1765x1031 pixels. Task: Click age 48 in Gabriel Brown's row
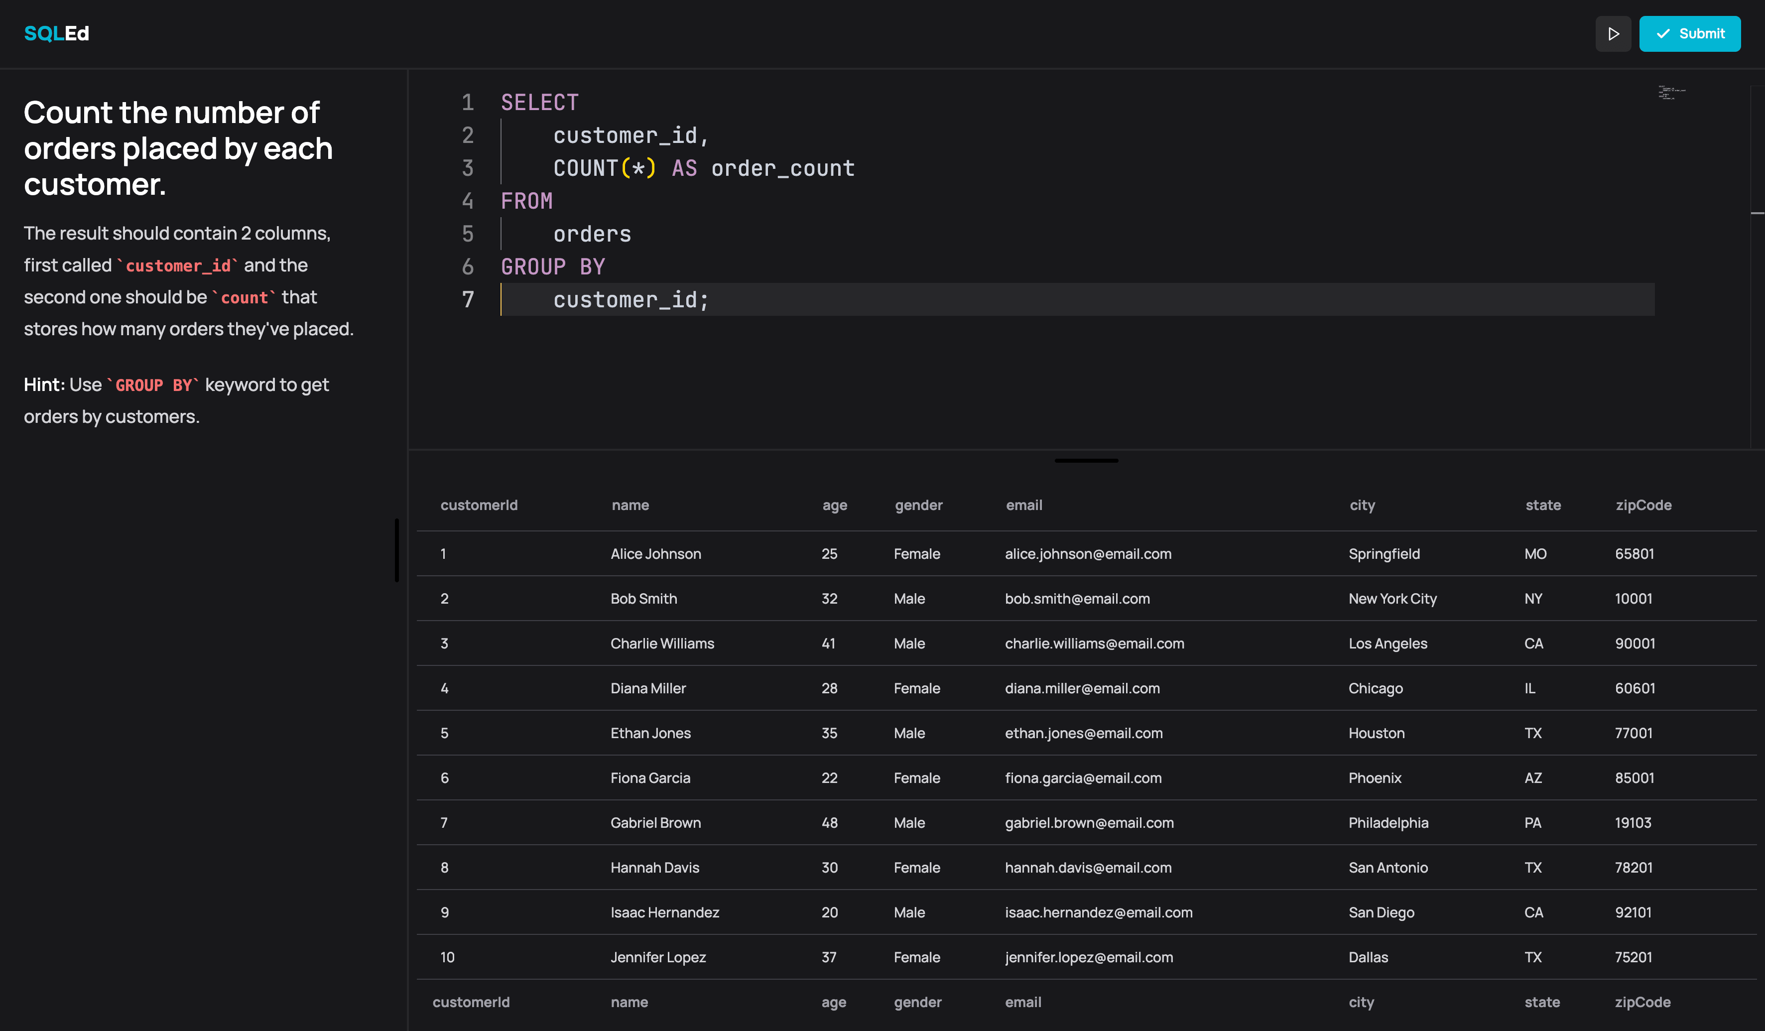(829, 823)
